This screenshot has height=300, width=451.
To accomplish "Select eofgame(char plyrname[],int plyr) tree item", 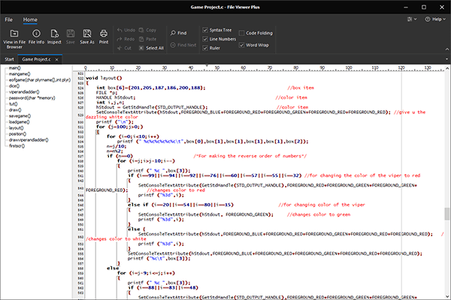I will (40, 80).
